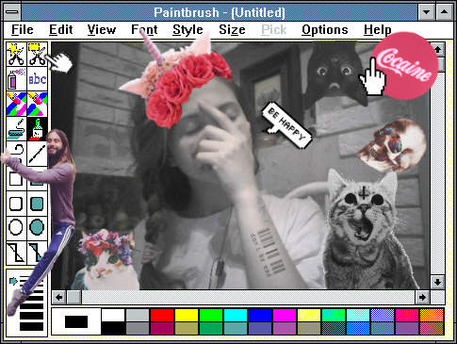The width and height of the screenshot is (457, 344).
Task: Select the rectangular Pick scissors tool
Action: coord(37,54)
